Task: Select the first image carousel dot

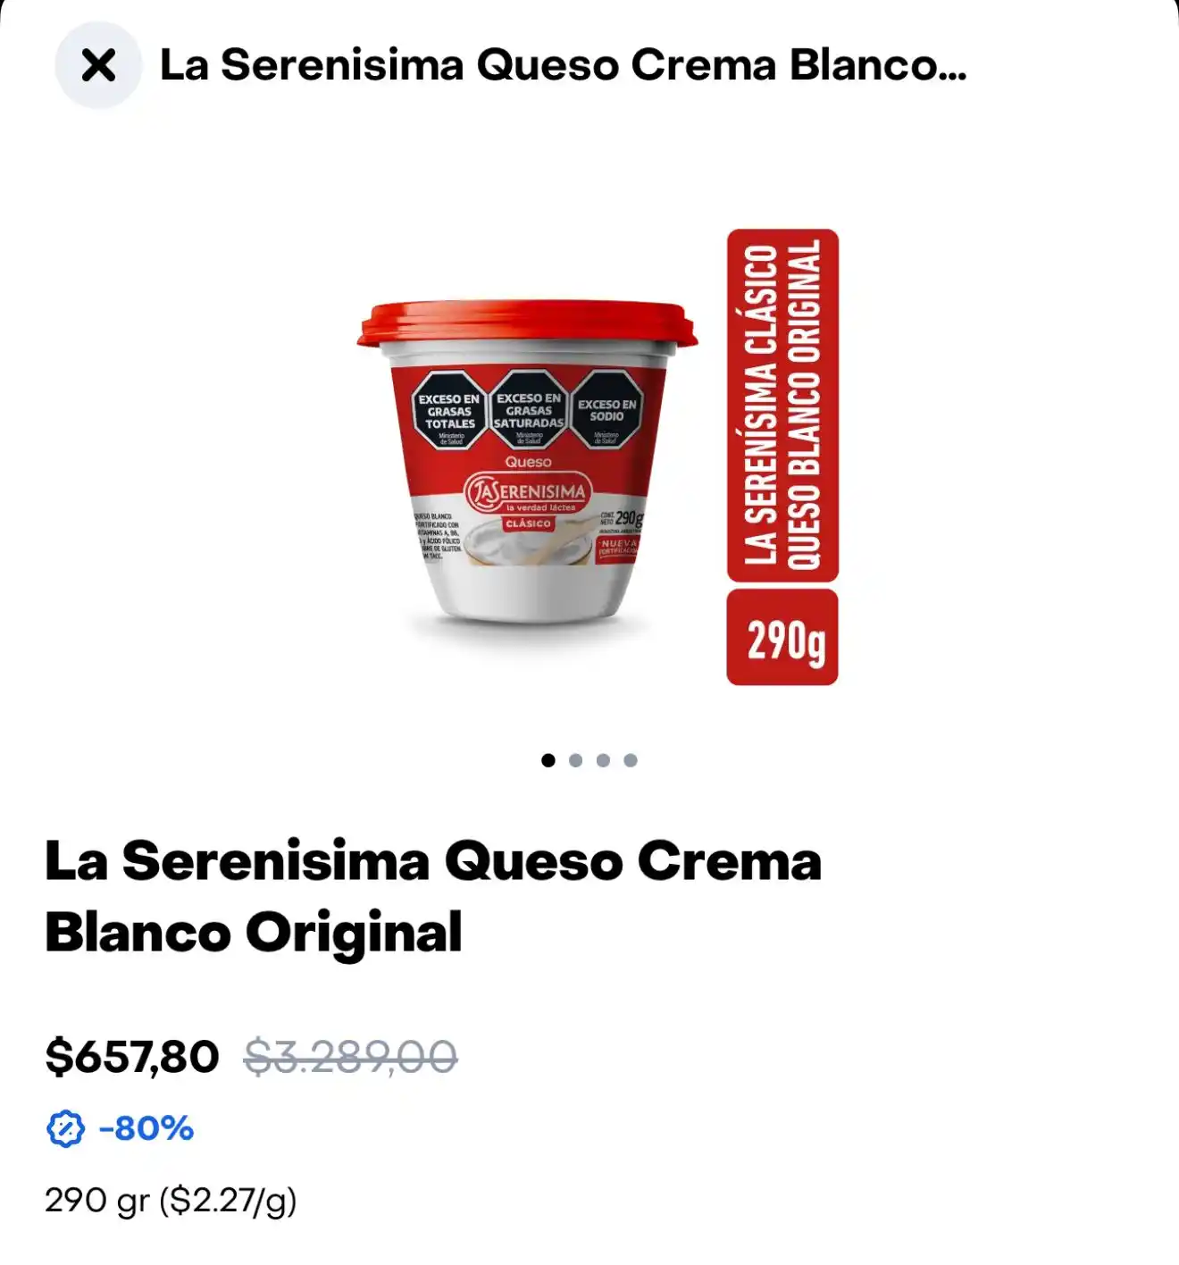Action: pos(548,760)
